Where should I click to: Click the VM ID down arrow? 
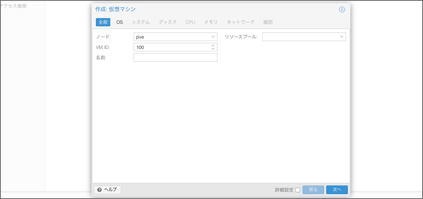[213, 49]
